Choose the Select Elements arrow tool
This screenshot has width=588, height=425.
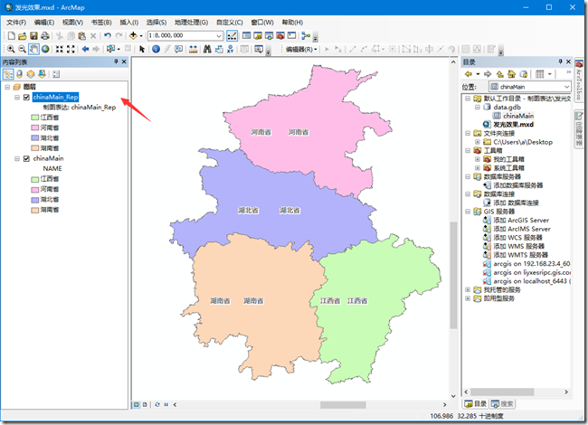[x=142, y=49]
